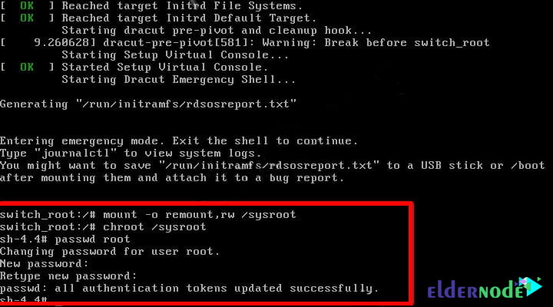Click the Break before switch_root warning line
Image resolution: width=553 pixels, height=307 pixels.
[245, 43]
